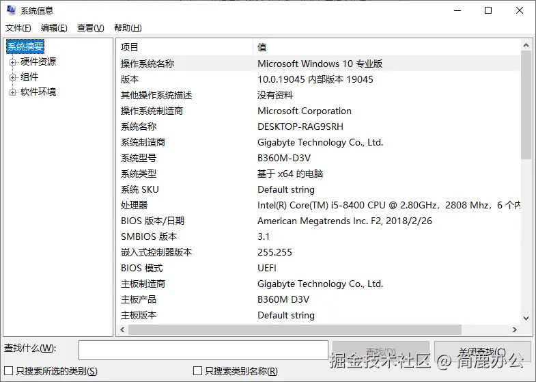
Task: Click the DESKTOP-RAG9SRH value
Action: (x=300, y=126)
